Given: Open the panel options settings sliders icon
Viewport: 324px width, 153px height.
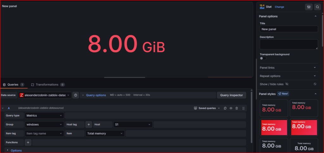Looking at the screenshot, I should click(309, 7).
